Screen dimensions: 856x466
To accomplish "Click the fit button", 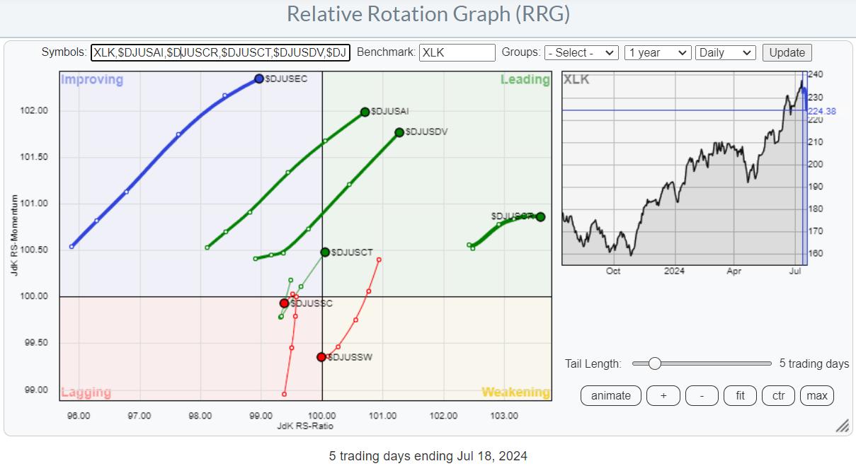I will click(x=740, y=395).
